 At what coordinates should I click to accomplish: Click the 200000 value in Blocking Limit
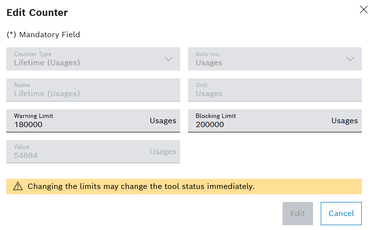210,125
